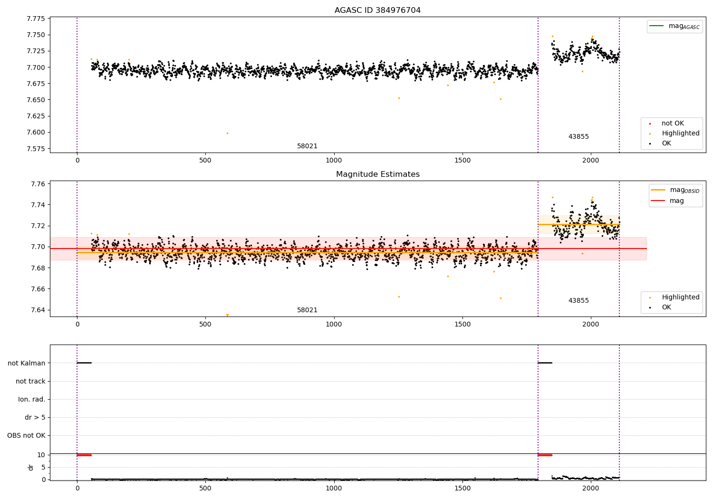Screen dimensions: 713x499
Task: Click the 'Magnitude Estimates' subplot title
Action: coord(377,174)
